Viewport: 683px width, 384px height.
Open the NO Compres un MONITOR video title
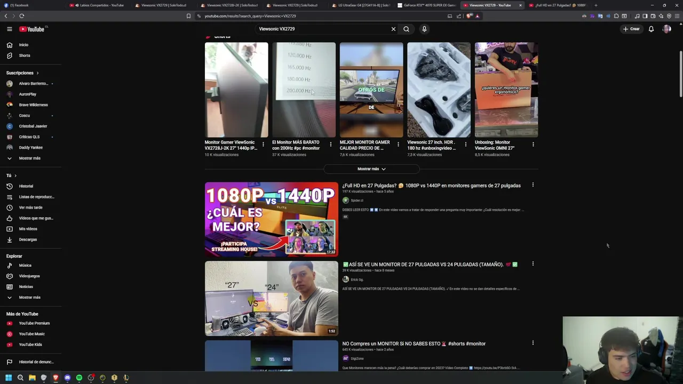(414, 343)
